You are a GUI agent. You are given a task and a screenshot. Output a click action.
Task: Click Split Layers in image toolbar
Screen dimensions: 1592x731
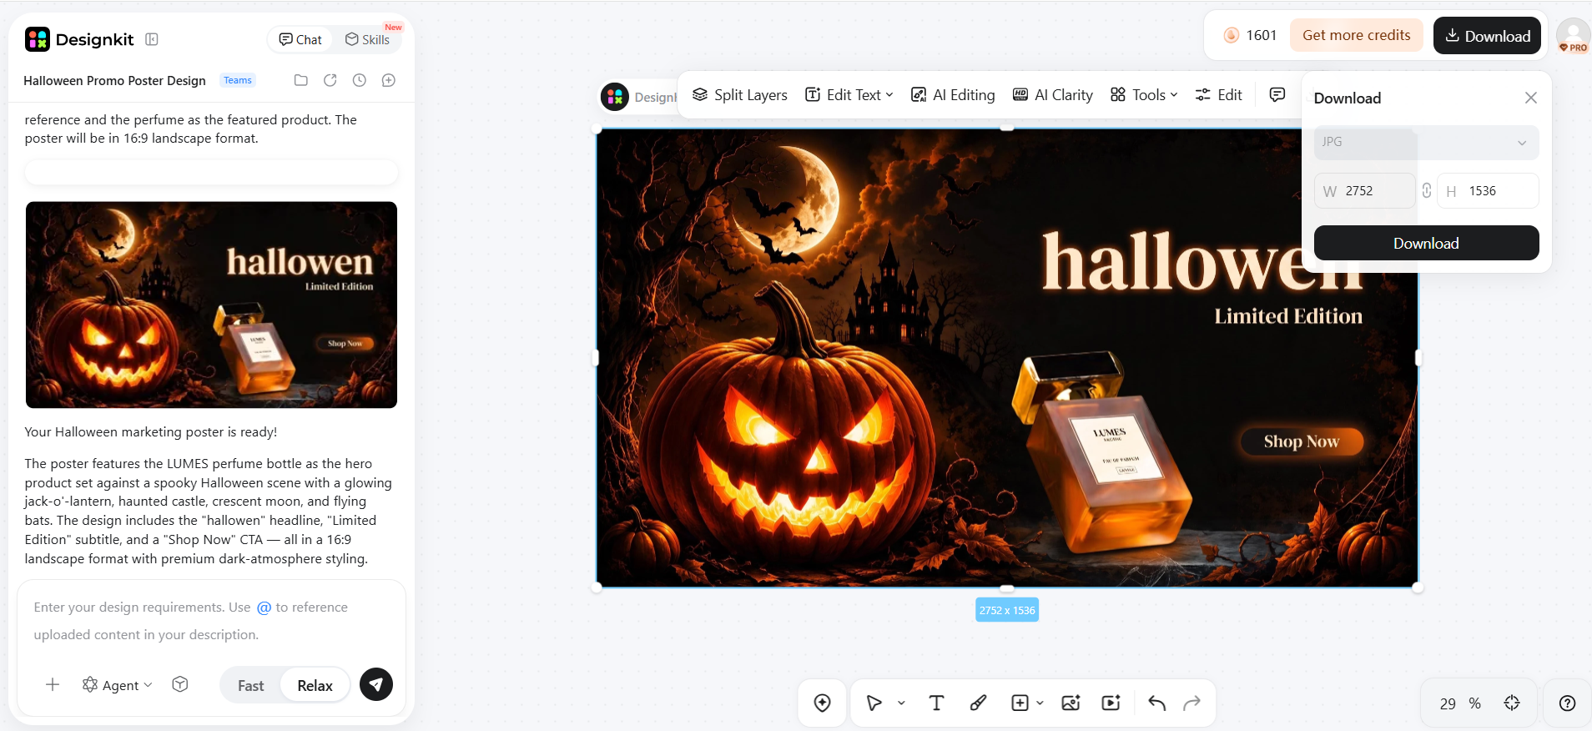(x=740, y=94)
